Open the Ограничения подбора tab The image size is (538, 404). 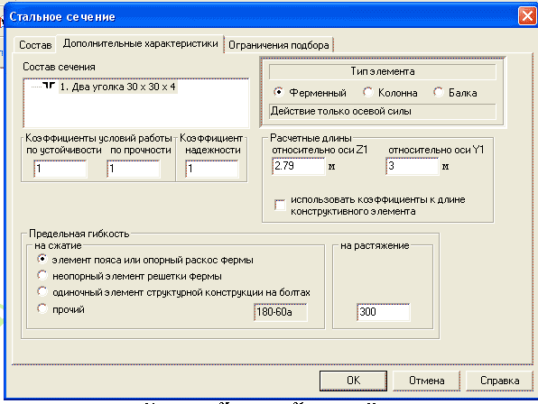(x=279, y=45)
